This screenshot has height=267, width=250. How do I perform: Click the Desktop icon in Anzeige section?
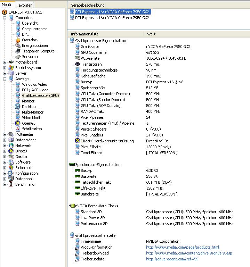click(18, 107)
